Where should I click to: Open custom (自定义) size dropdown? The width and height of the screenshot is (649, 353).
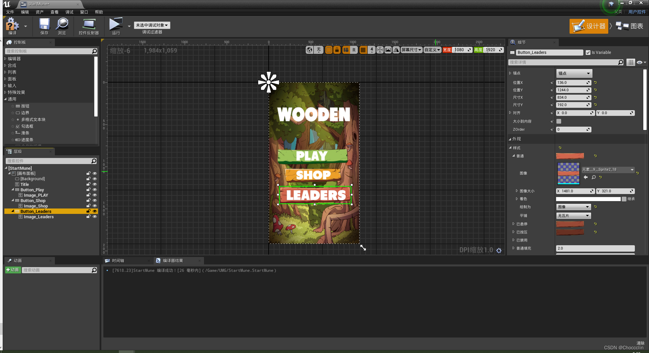click(433, 50)
